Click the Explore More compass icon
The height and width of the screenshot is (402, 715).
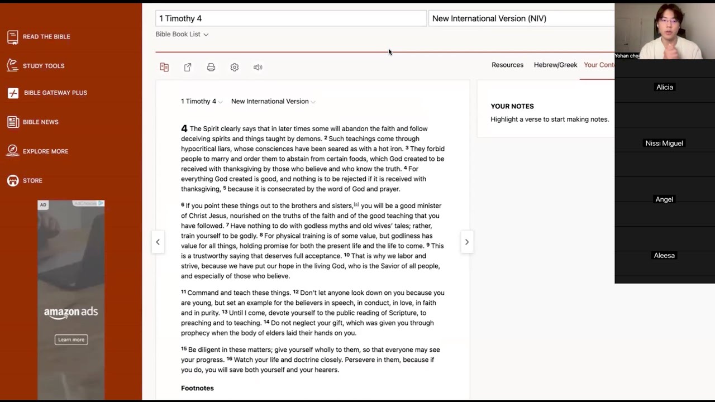[x=13, y=151]
